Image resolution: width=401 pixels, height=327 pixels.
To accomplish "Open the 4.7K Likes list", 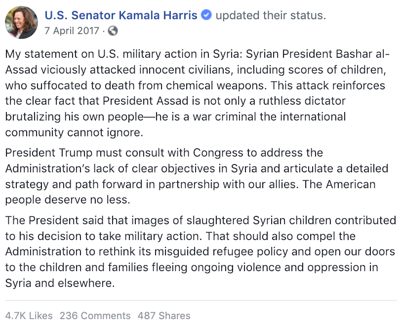I will [28, 315].
